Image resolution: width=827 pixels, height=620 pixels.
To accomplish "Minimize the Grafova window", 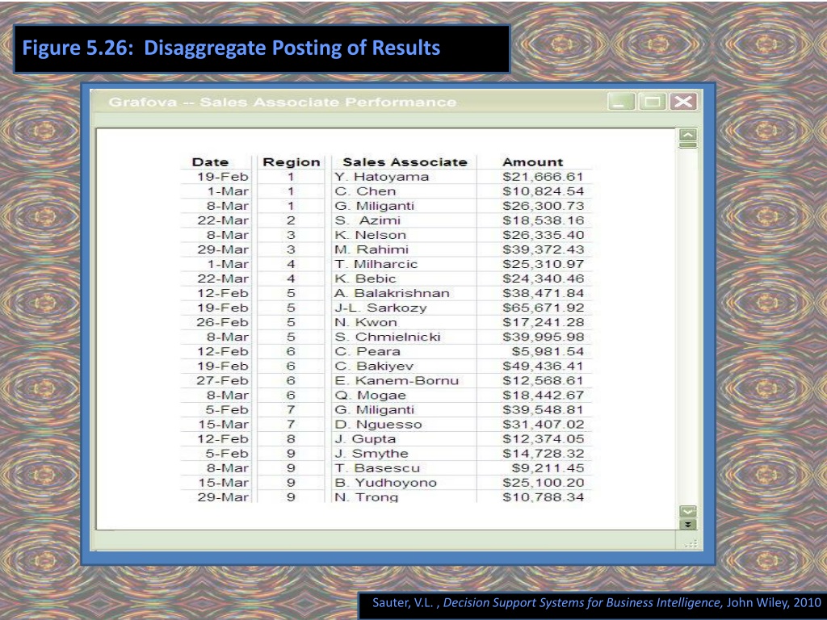I will pos(621,101).
